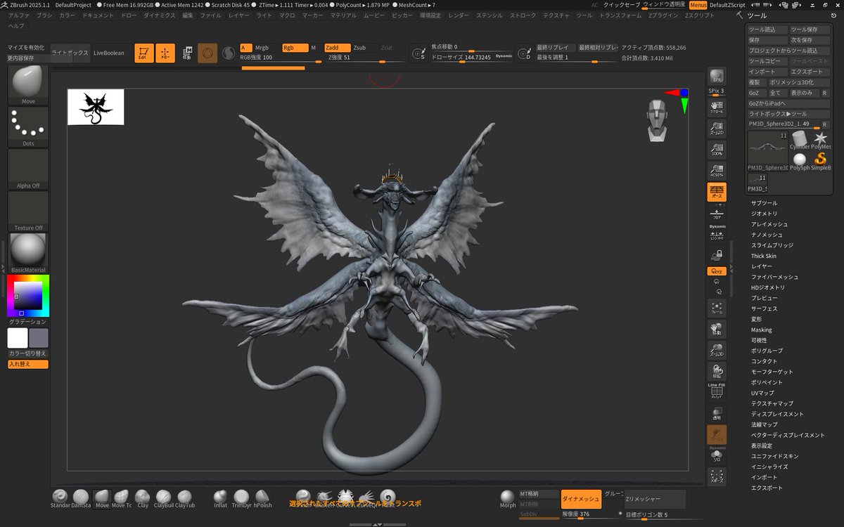Open the Dots stroke selector
Screen dimensions: 844x527
pos(28,127)
